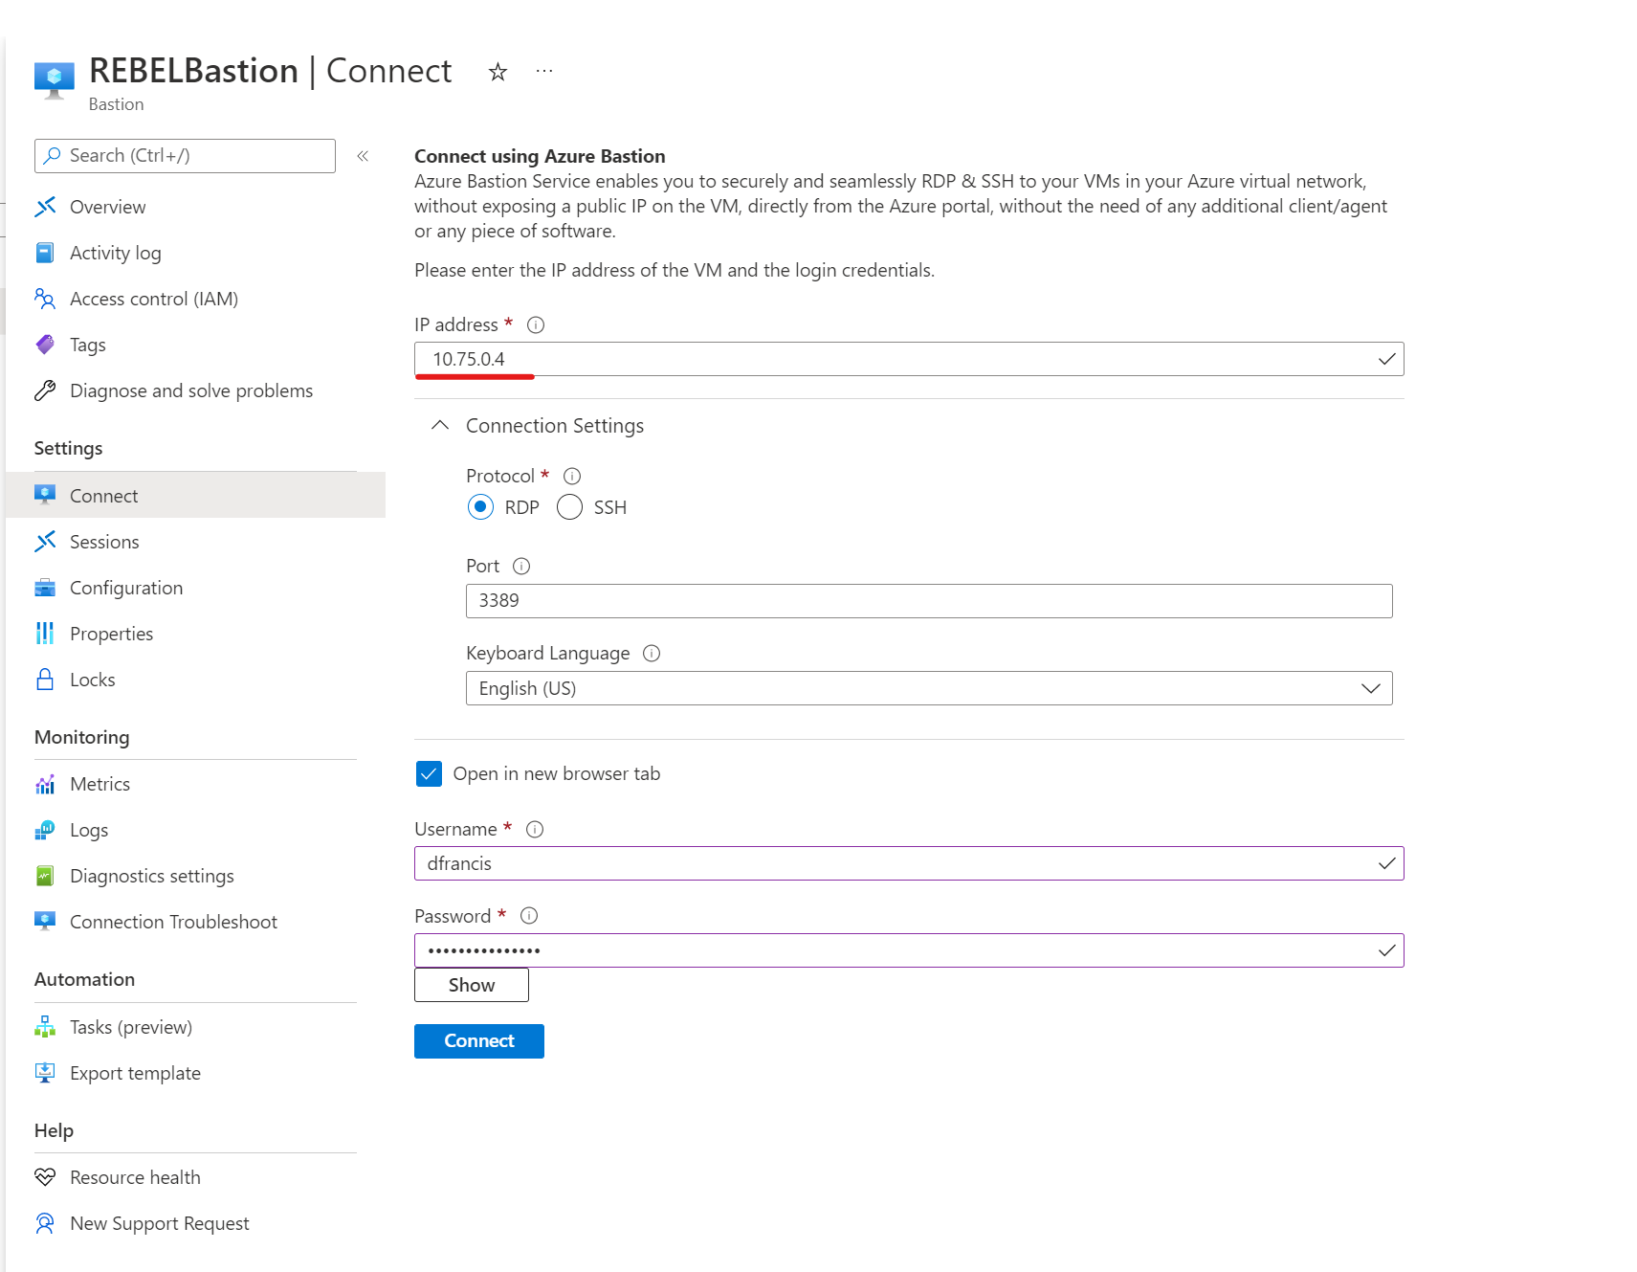
Task: Click the New Support Request icon
Action: coord(45,1223)
